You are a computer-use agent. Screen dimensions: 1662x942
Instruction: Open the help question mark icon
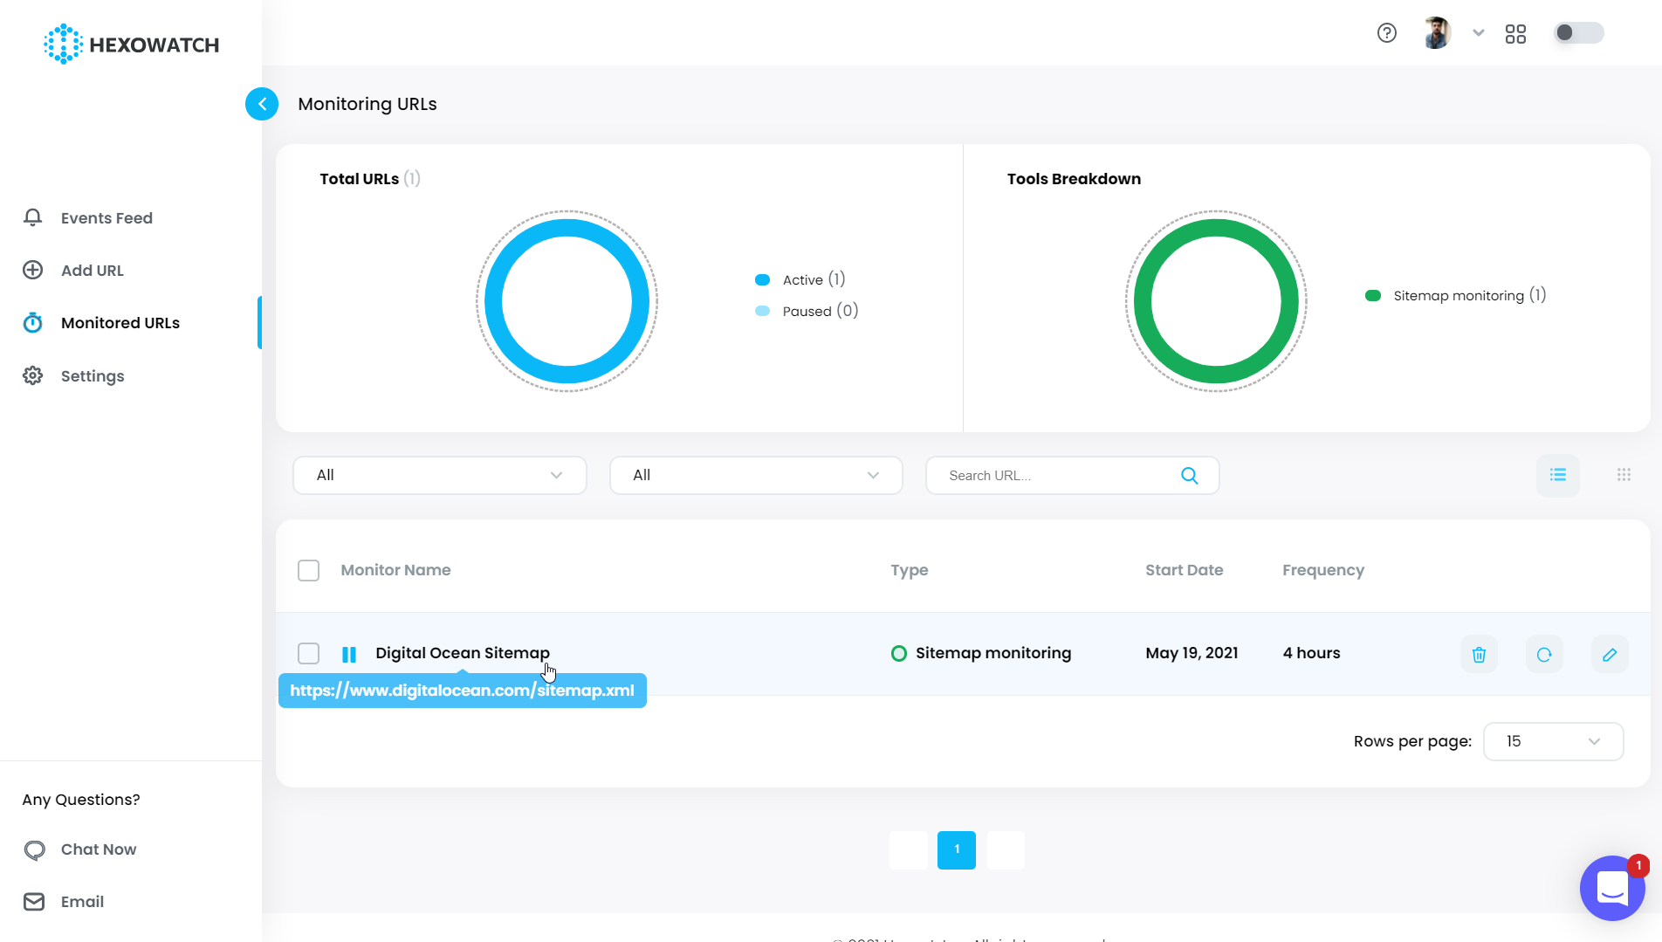[1387, 33]
